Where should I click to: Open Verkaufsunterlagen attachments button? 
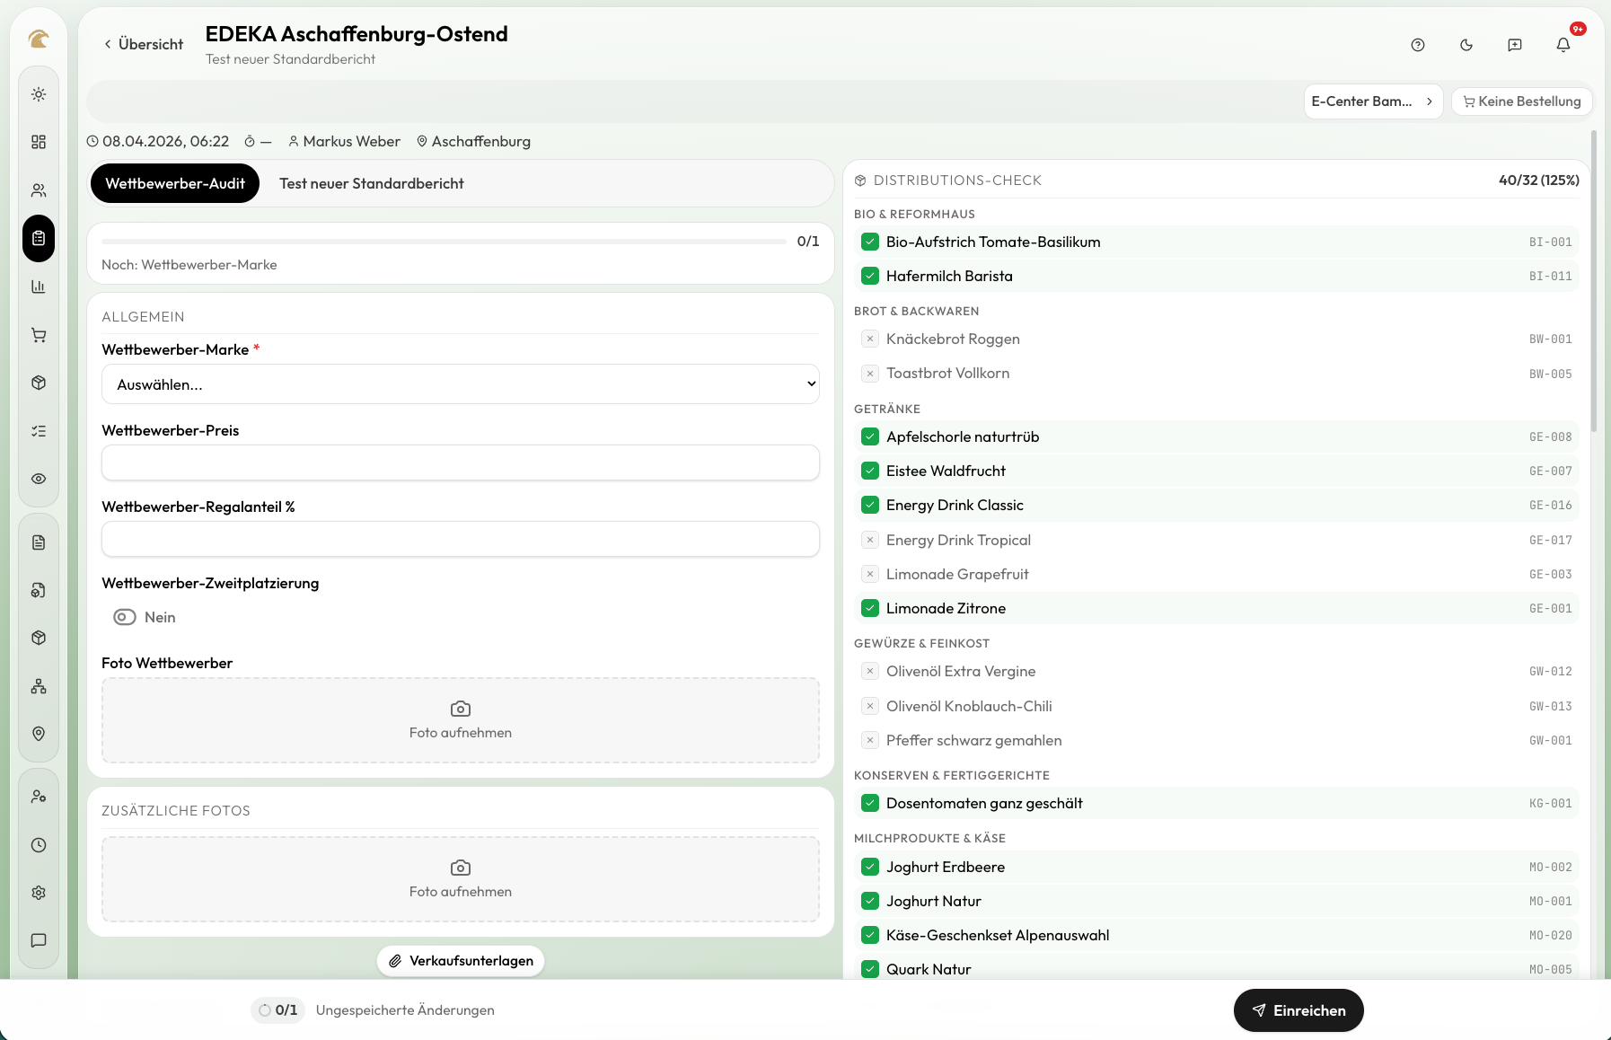tap(461, 961)
